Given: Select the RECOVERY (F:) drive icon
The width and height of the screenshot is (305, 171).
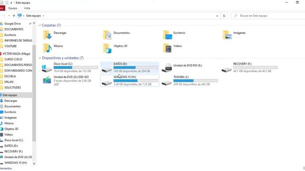Looking at the screenshot, I should coord(226,69).
